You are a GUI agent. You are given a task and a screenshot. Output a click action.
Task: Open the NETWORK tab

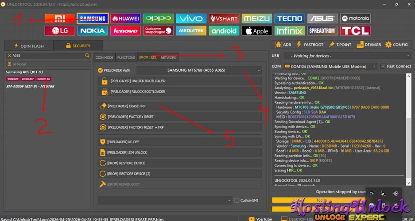(168, 57)
